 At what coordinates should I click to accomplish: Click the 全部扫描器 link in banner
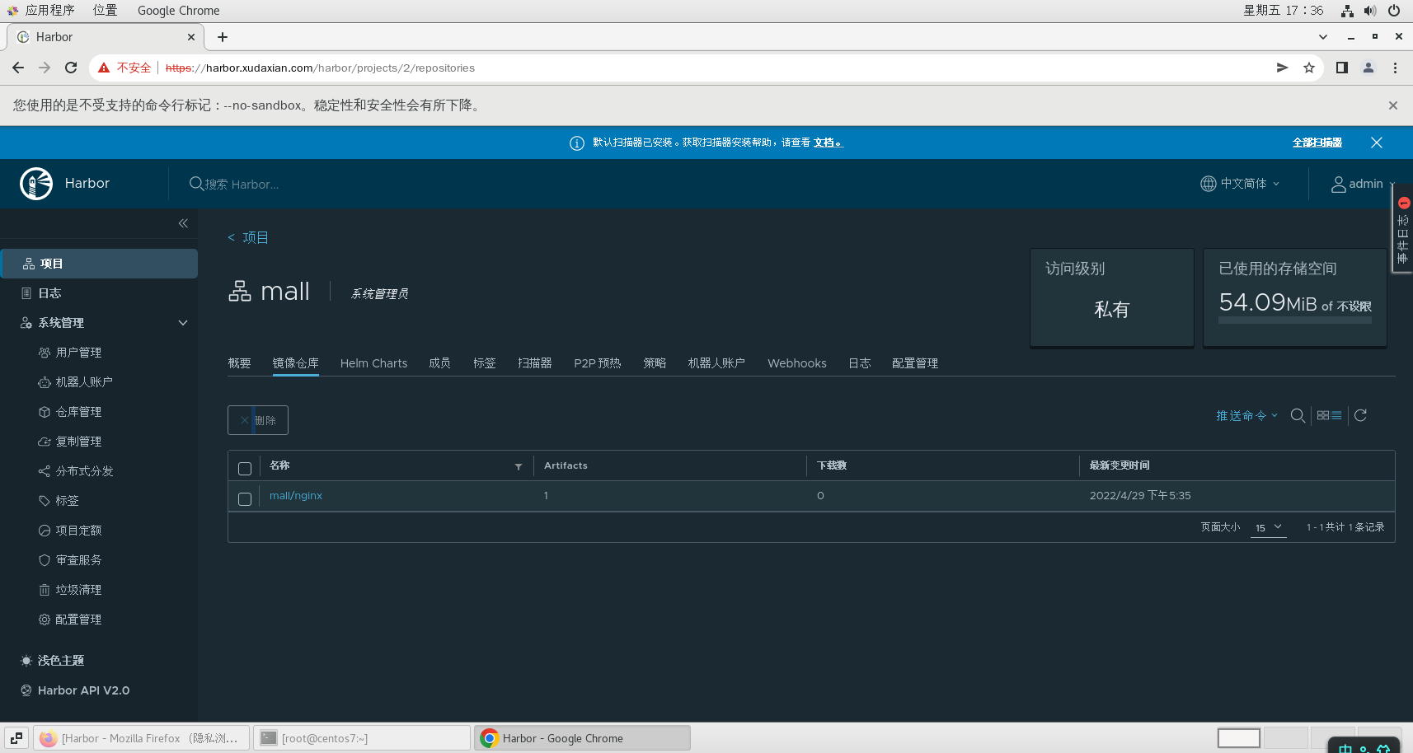pos(1317,143)
